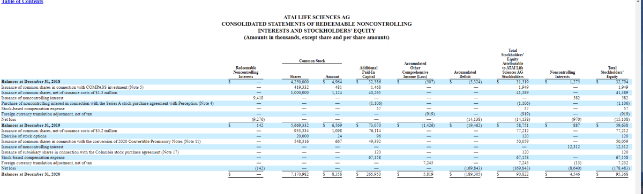Click the 7,170,982 shares value
This screenshot has width=643, height=194.
[x=299, y=174]
